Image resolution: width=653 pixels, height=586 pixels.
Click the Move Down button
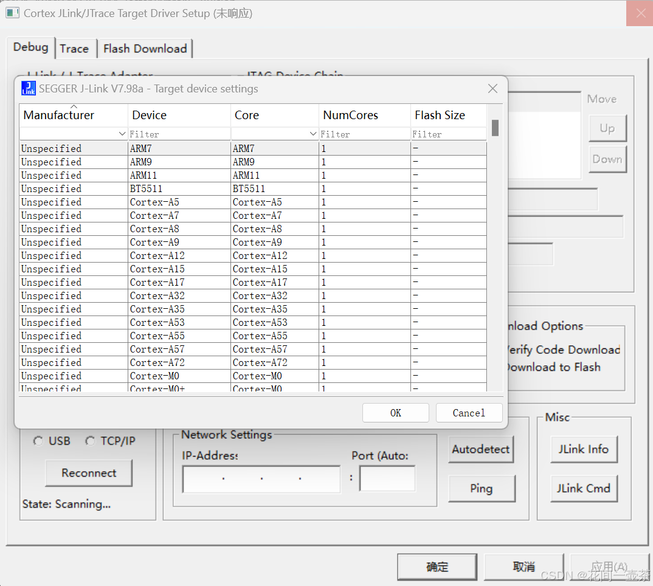coord(607,159)
